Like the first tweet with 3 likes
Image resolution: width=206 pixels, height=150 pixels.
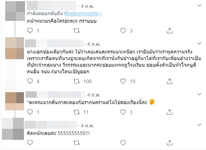(x=123, y=30)
